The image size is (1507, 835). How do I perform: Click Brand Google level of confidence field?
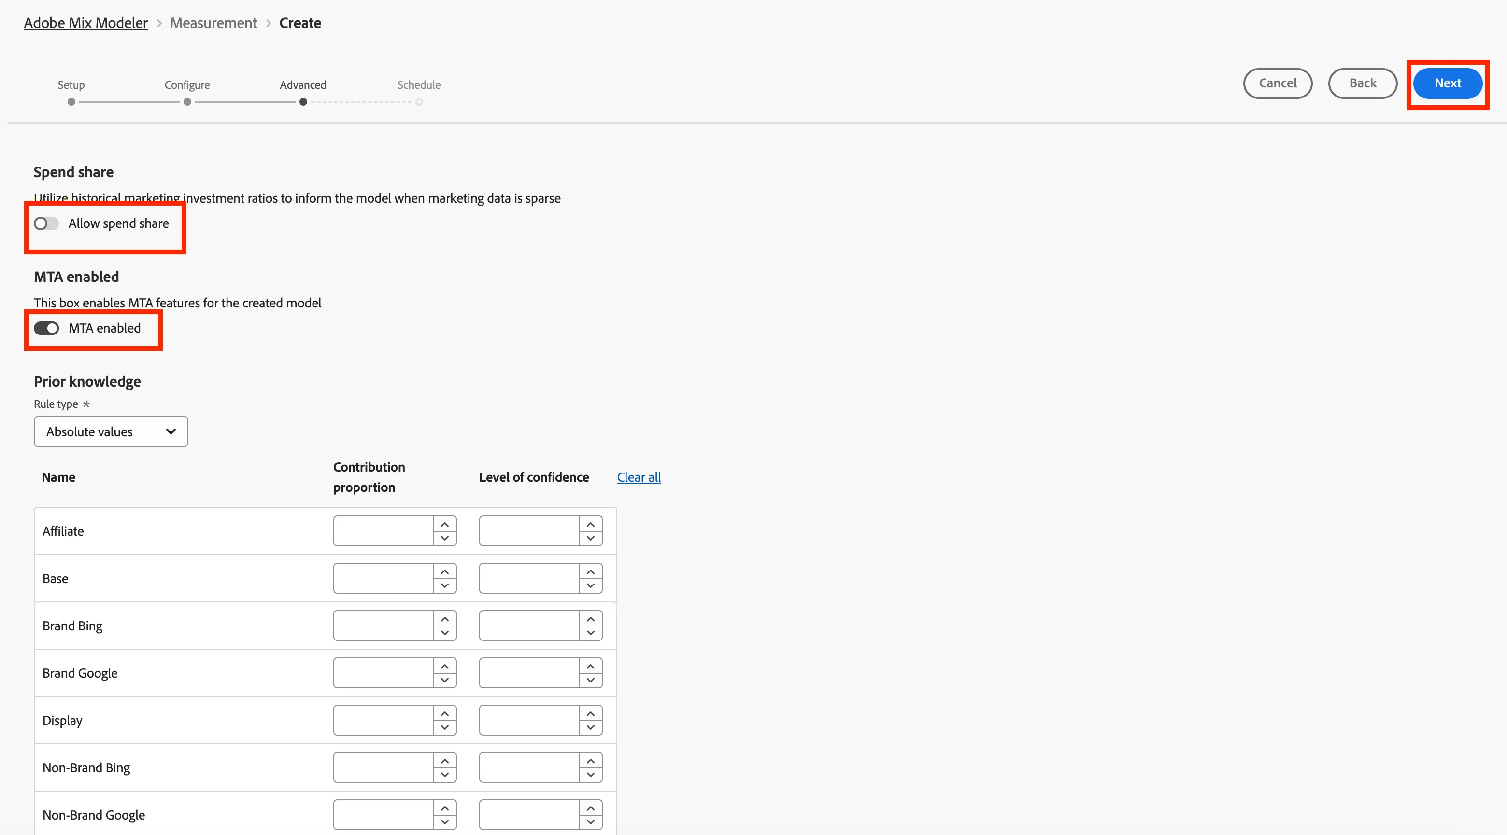coord(529,673)
